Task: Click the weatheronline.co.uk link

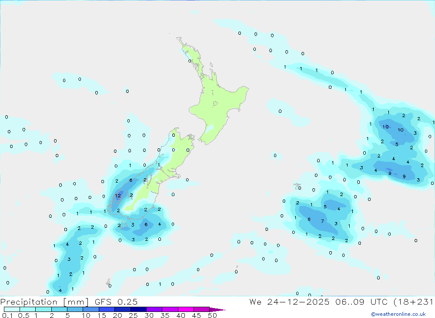Action: [x=398, y=314]
